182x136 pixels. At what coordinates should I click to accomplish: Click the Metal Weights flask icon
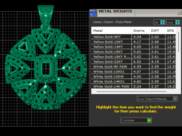(x=93, y=13)
